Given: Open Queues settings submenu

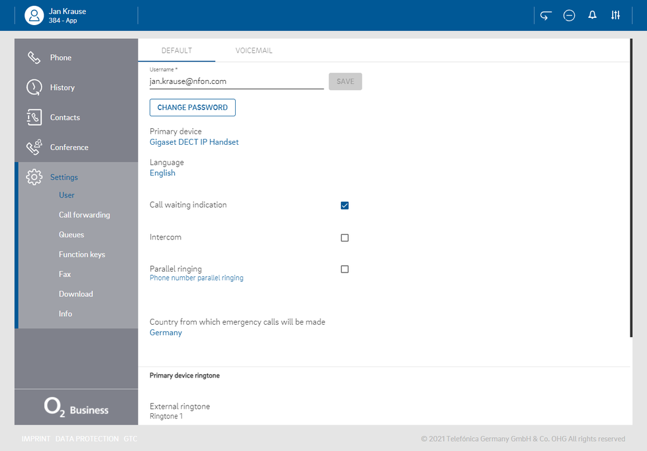Looking at the screenshot, I should tap(72, 235).
